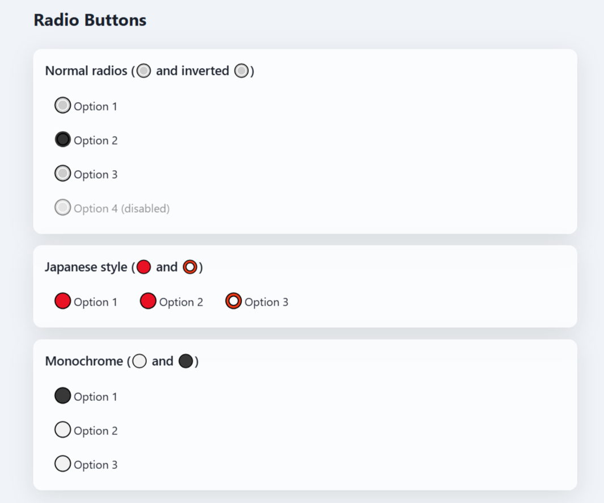Click the red filled radio in Japanese header

[x=143, y=267]
